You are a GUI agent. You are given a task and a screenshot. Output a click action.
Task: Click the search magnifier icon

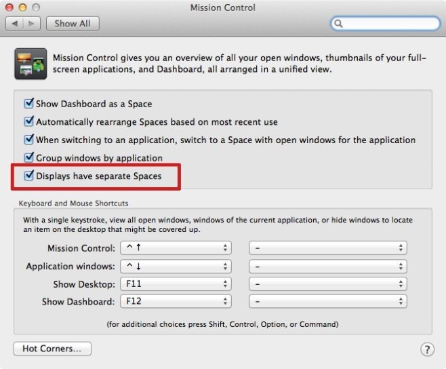[x=338, y=23]
